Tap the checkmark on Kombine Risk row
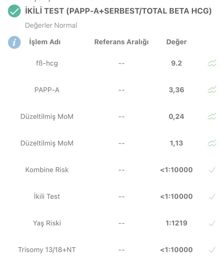 click(x=212, y=170)
